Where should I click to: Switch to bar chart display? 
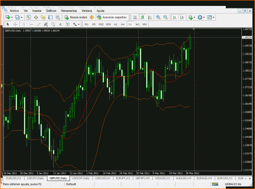[x=135, y=17]
